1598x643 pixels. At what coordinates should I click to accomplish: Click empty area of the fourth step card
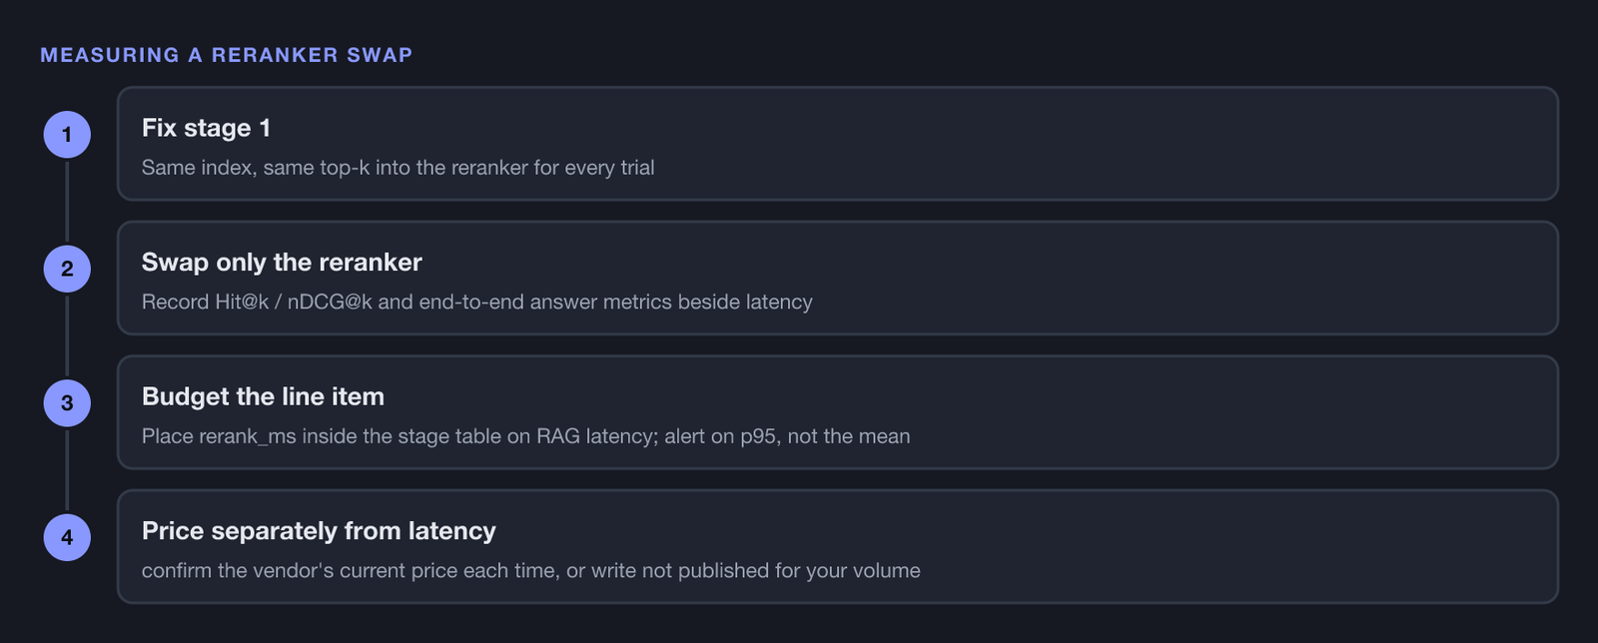point(1198,546)
